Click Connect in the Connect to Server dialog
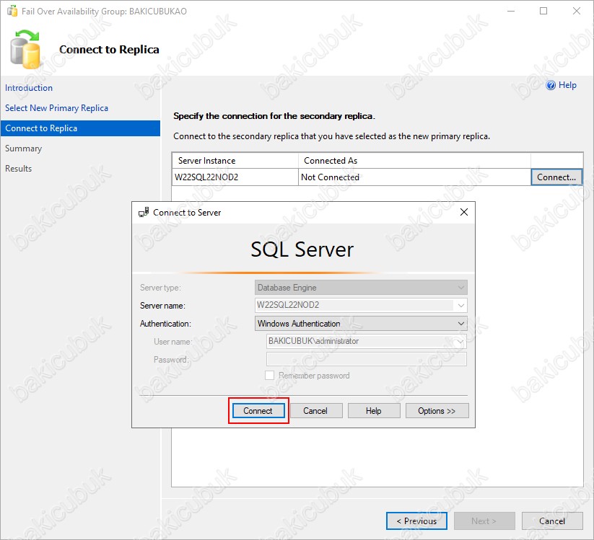This screenshot has height=540, width=594. pyautogui.click(x=258, y=410)
